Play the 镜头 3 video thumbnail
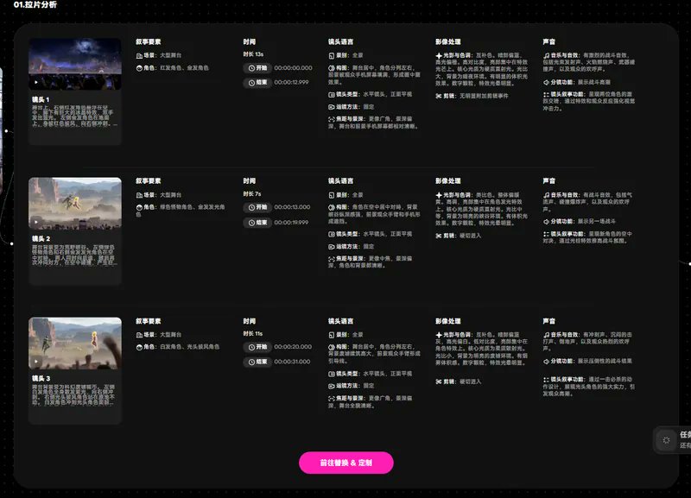Viewport: 691px width, 498px height. click(75, 343)
